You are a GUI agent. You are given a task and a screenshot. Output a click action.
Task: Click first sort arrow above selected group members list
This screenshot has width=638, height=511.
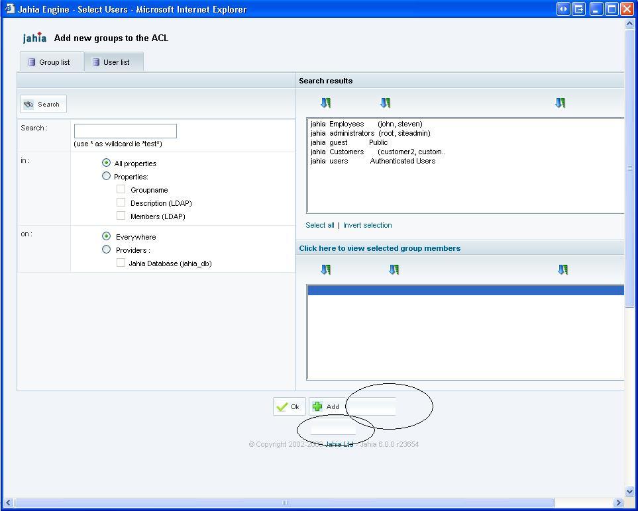pyautogui.click(x=325, y=269)
